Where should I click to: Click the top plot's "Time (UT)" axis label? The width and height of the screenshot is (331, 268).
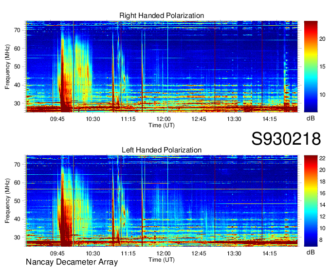coord(162,125)
